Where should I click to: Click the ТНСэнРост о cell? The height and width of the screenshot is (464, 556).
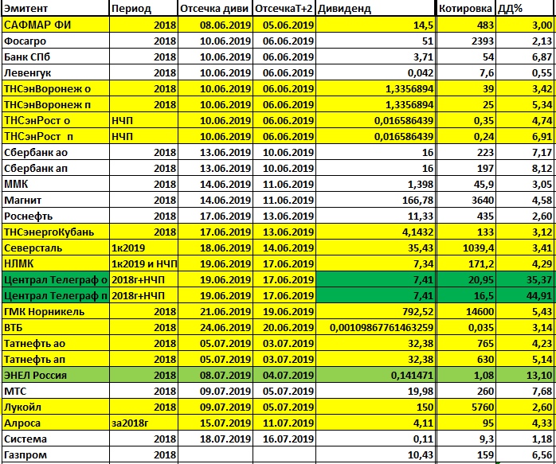56,120
